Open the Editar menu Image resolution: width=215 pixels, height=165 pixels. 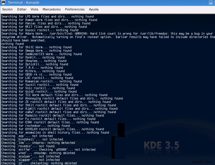click(x=22, y=9)
